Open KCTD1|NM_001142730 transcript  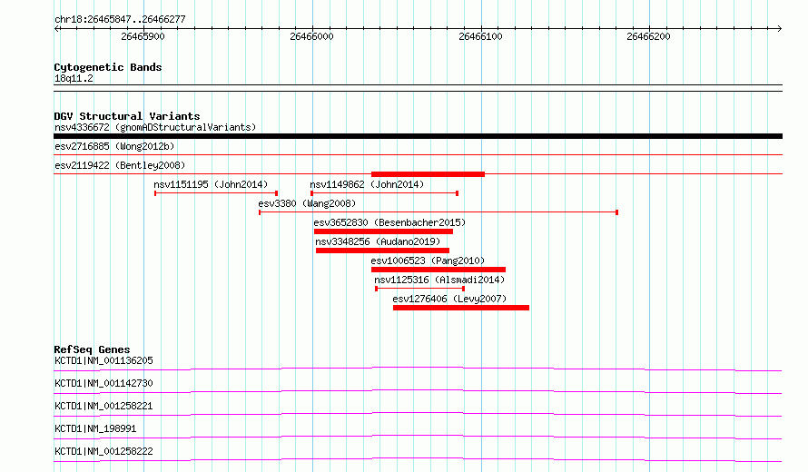point(103,383)
